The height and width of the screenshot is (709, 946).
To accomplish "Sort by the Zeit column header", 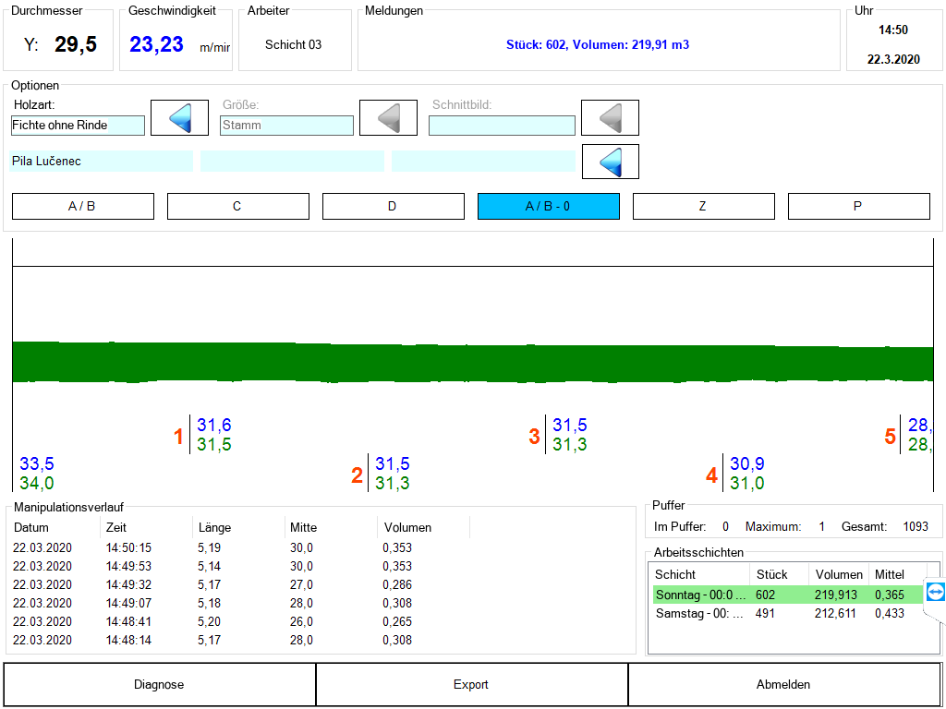I will 115,527.
